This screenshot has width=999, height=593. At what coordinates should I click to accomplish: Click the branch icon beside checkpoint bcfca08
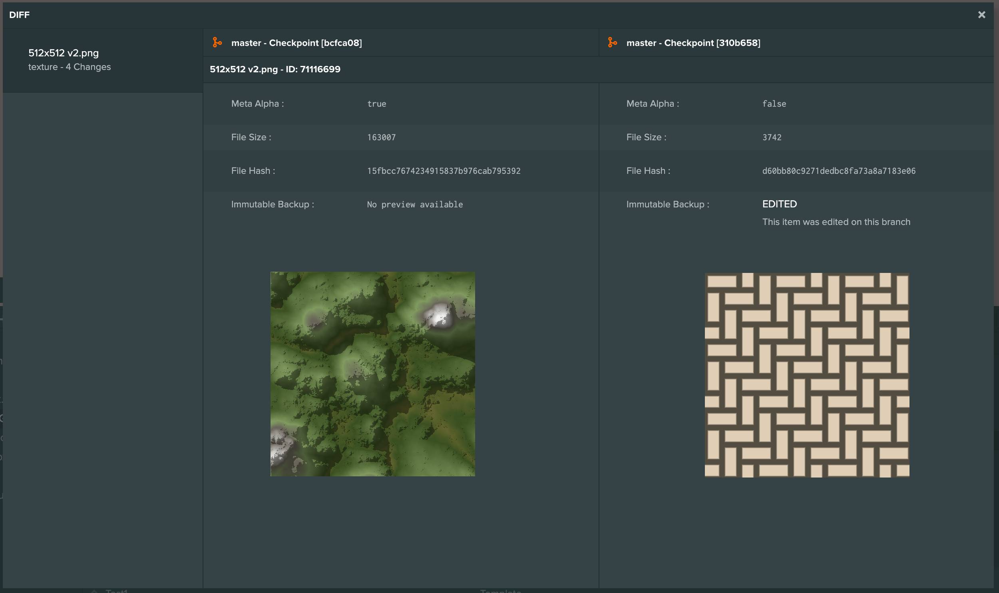pyautogui.click(x=218, y=42)
